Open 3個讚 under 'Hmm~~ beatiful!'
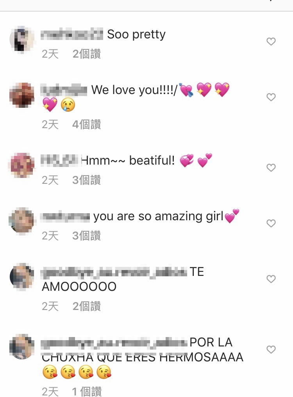The height and width of the screenshot is (397, 293). point(87,180)
